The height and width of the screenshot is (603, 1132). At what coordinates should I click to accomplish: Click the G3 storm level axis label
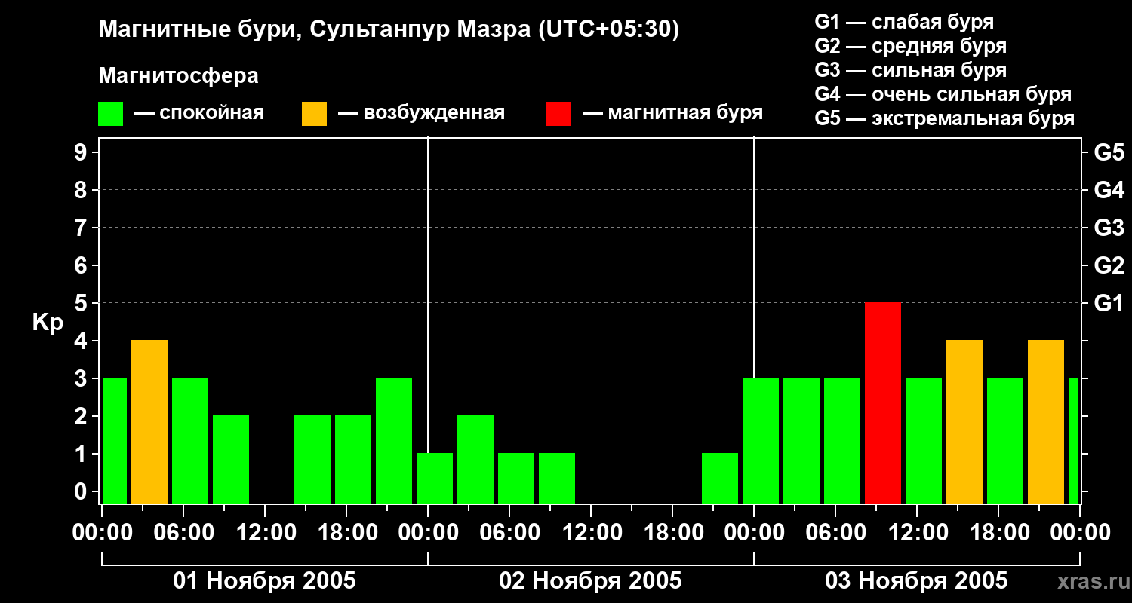1109,228
